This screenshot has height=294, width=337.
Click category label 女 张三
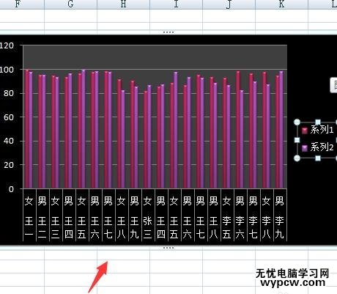(147, 218)
